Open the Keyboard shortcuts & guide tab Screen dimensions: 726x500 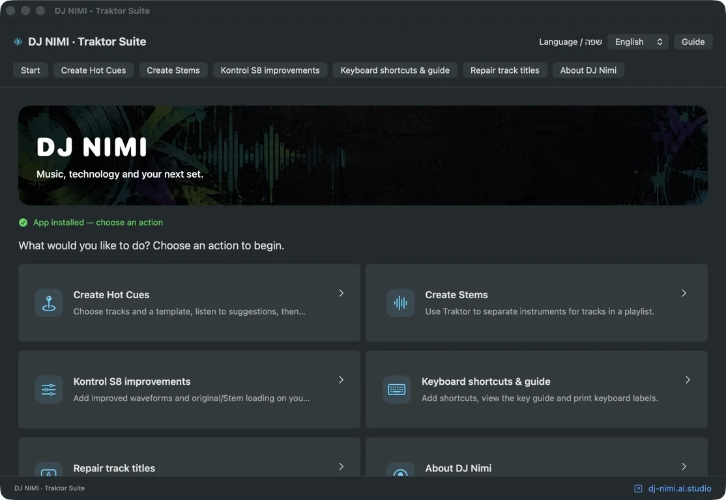[x=395, y=70]
